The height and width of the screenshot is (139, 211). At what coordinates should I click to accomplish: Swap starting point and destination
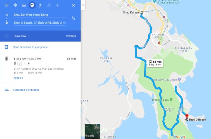pos(73,18)
